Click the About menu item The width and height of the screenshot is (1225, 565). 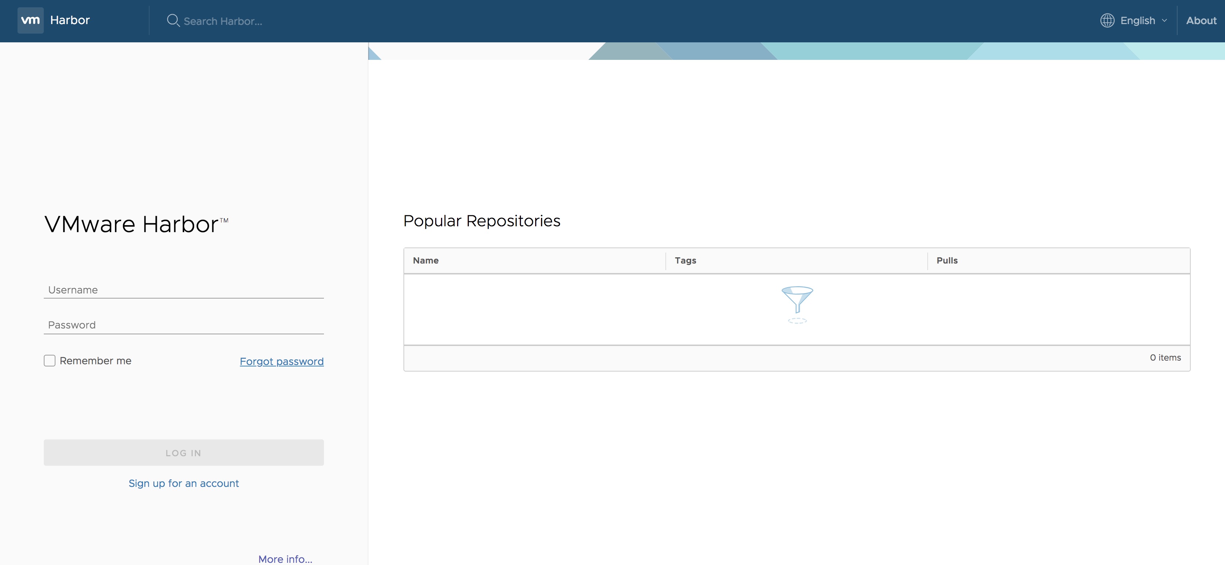pyautogui.click(x=1201, y=20)
